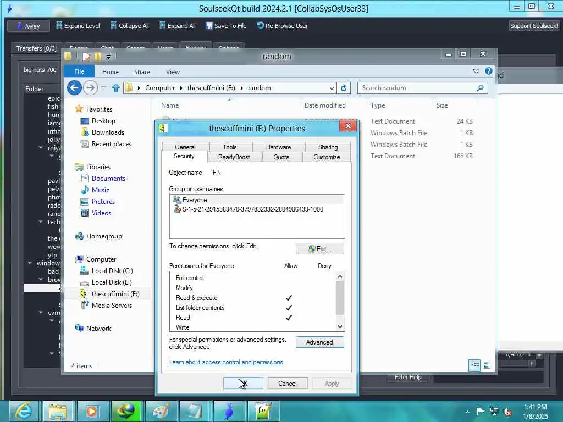563x422 pixels.
Task: Show hidden tray icons arrow
Action: pos(467,412)
